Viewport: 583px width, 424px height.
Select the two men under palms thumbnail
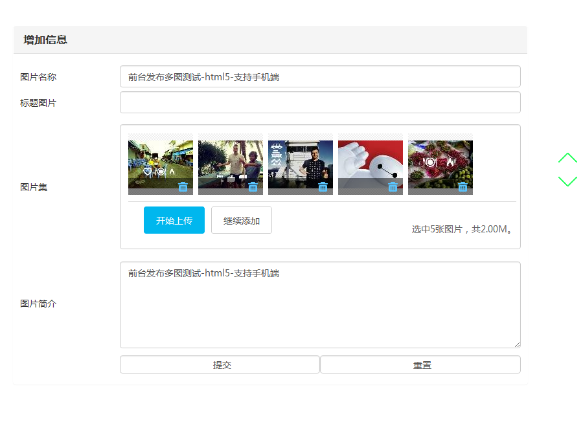(231, 161)
